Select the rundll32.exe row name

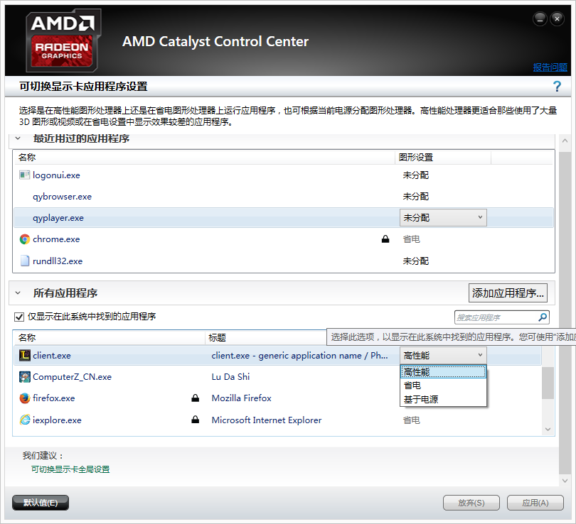coord(58,261)
